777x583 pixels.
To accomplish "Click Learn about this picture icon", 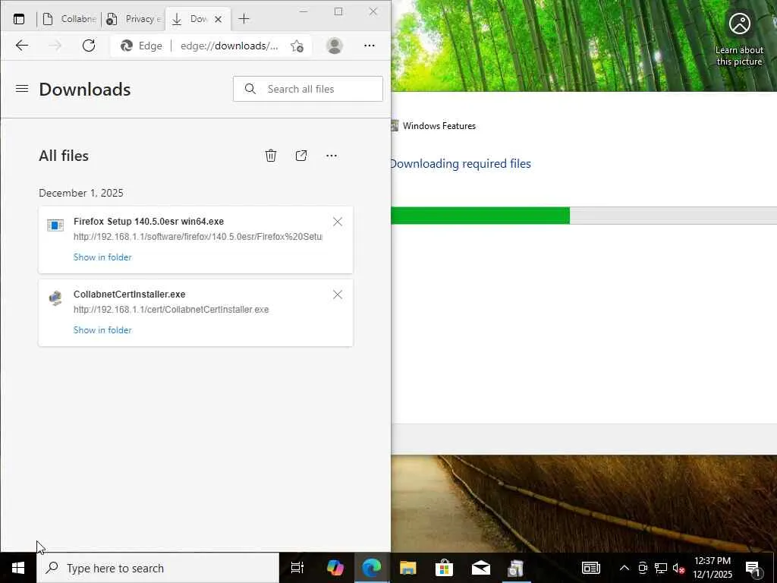I will pos(739,24).
